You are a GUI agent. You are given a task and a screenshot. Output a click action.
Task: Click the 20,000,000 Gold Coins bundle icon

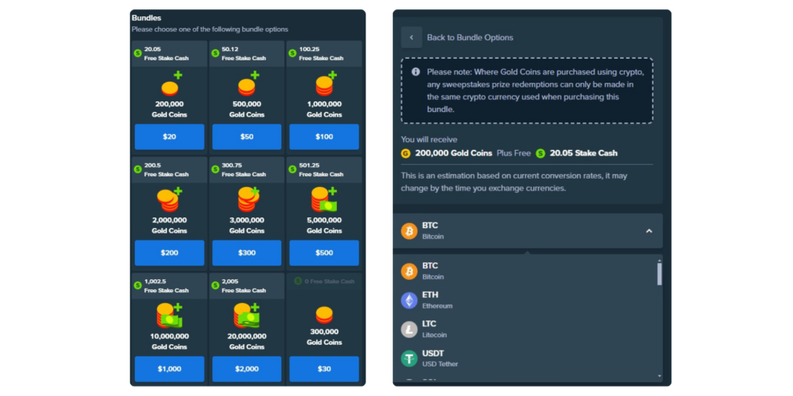[x=246, y=316]
